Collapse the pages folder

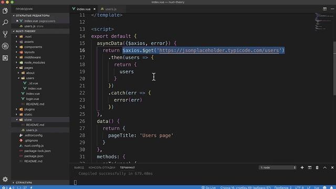pos(28,68)
